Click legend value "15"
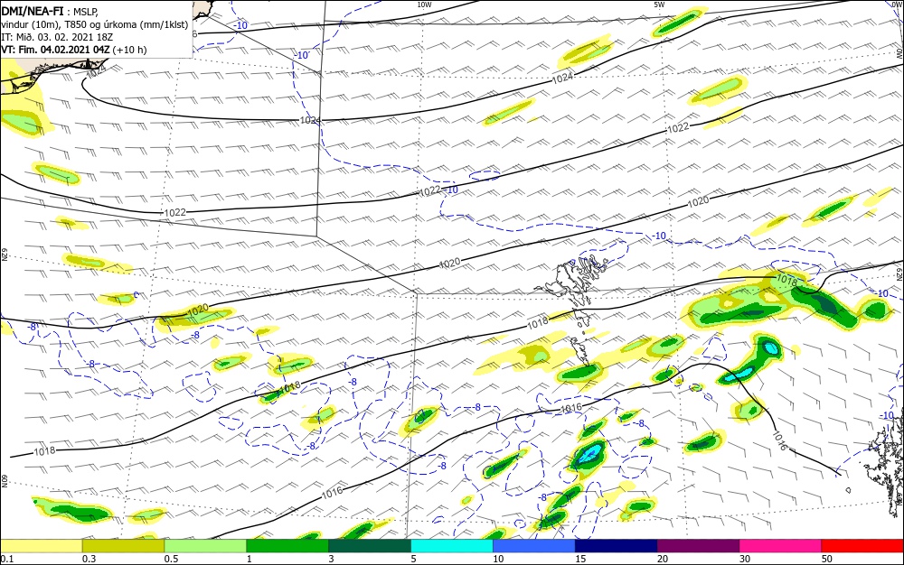The height and width of the screenshot is (565, 904). point(580,560)
